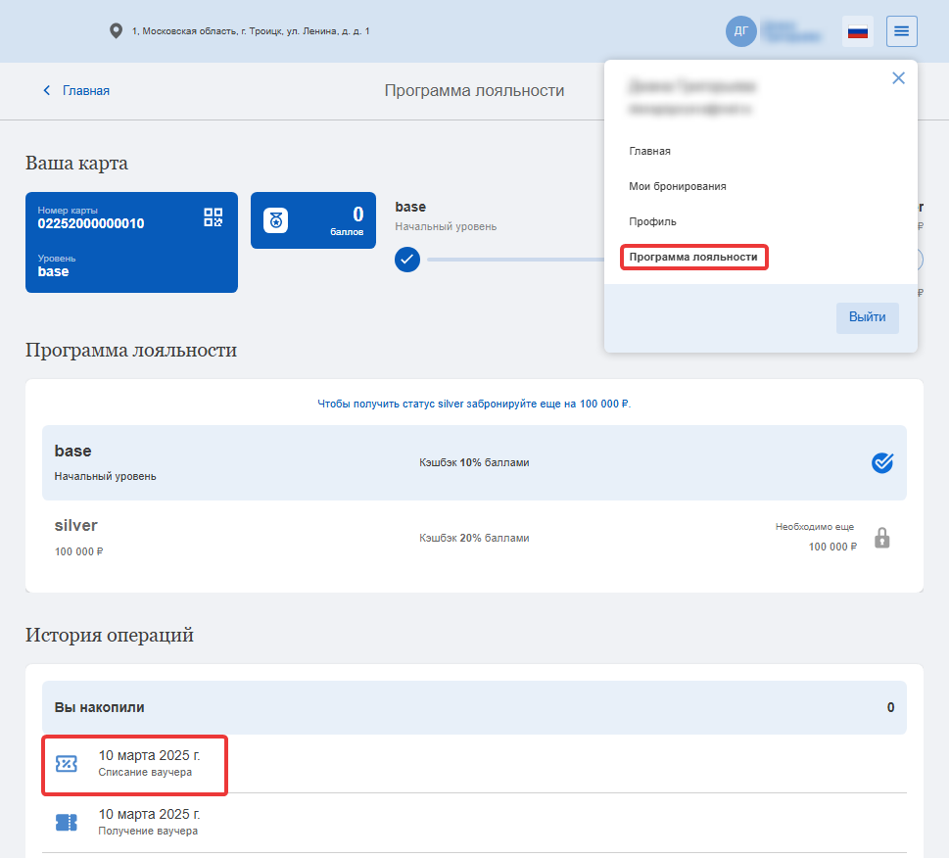
Task: Select Профиль in the user menu
Action: point(652,221)
